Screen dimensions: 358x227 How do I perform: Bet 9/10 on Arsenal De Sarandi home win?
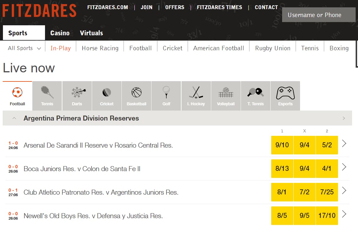tap(282, 145)
